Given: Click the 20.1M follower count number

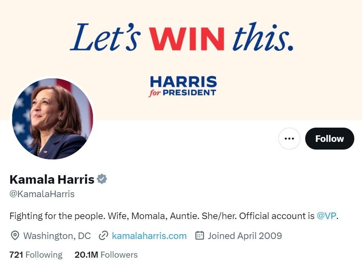Looking at the screenshot, I should tap(86, 254).
